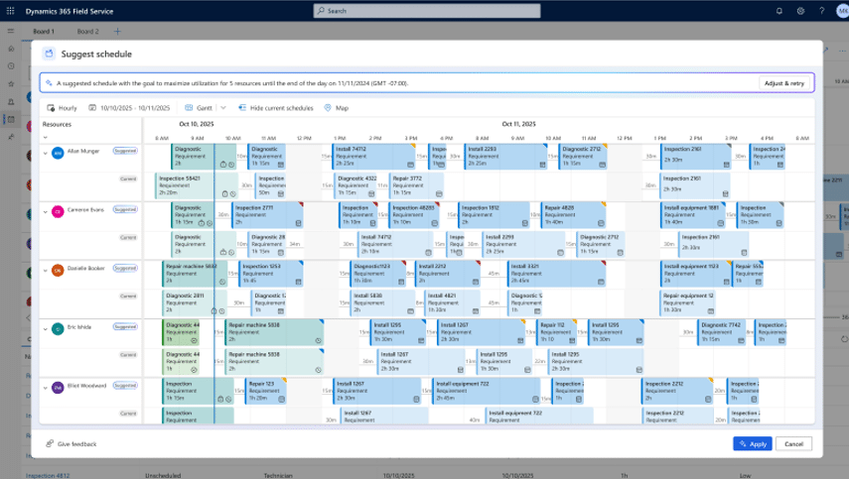849x479 pixels.
Task: Collapse the Elliot Woodward resource row
Action: (x=45, y=387)
